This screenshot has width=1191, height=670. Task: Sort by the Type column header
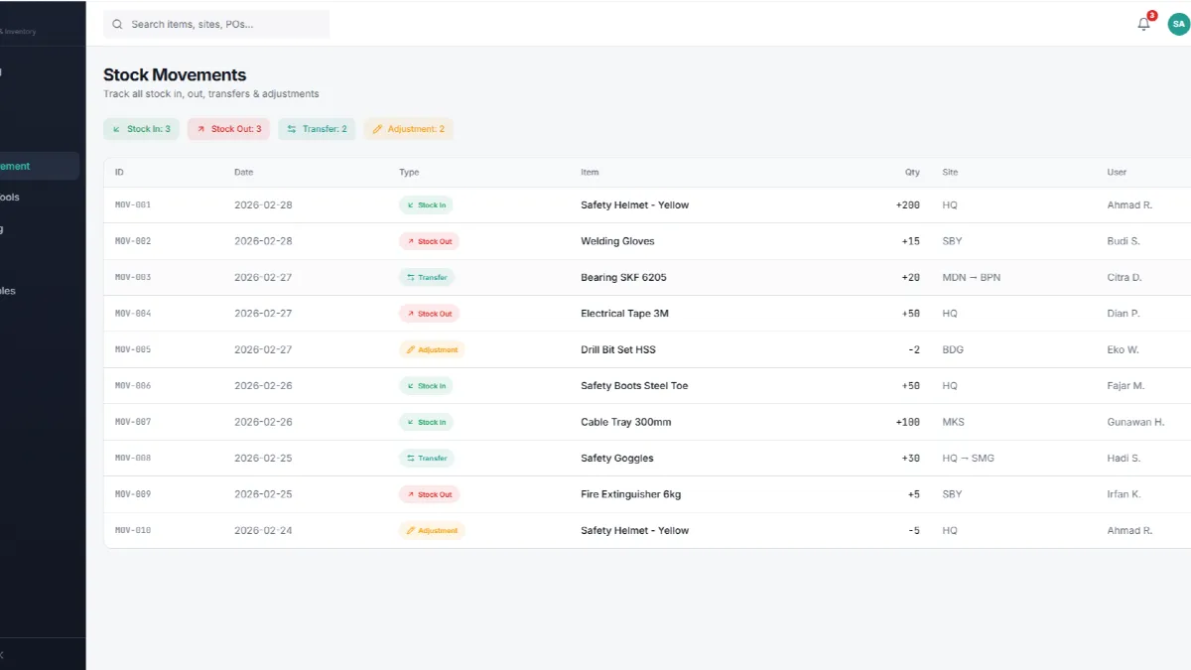409,173
